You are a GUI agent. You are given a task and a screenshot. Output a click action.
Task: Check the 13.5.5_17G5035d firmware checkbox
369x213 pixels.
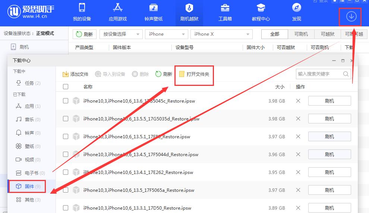[x=66, y=119]
